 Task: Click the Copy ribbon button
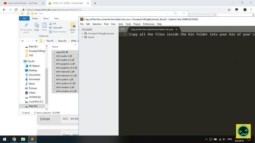click(x=36, y=27)
